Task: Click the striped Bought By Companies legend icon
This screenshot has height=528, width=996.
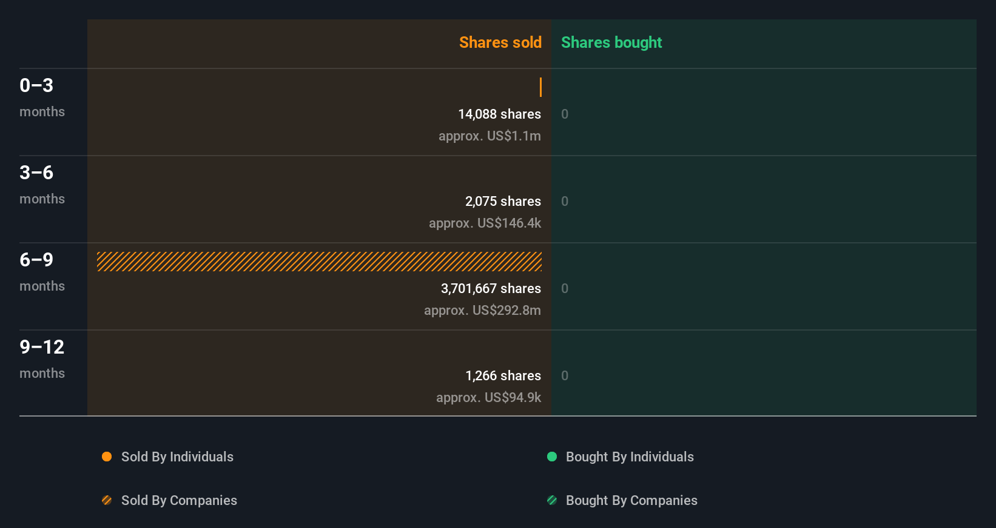Action: tap(552, 500)
